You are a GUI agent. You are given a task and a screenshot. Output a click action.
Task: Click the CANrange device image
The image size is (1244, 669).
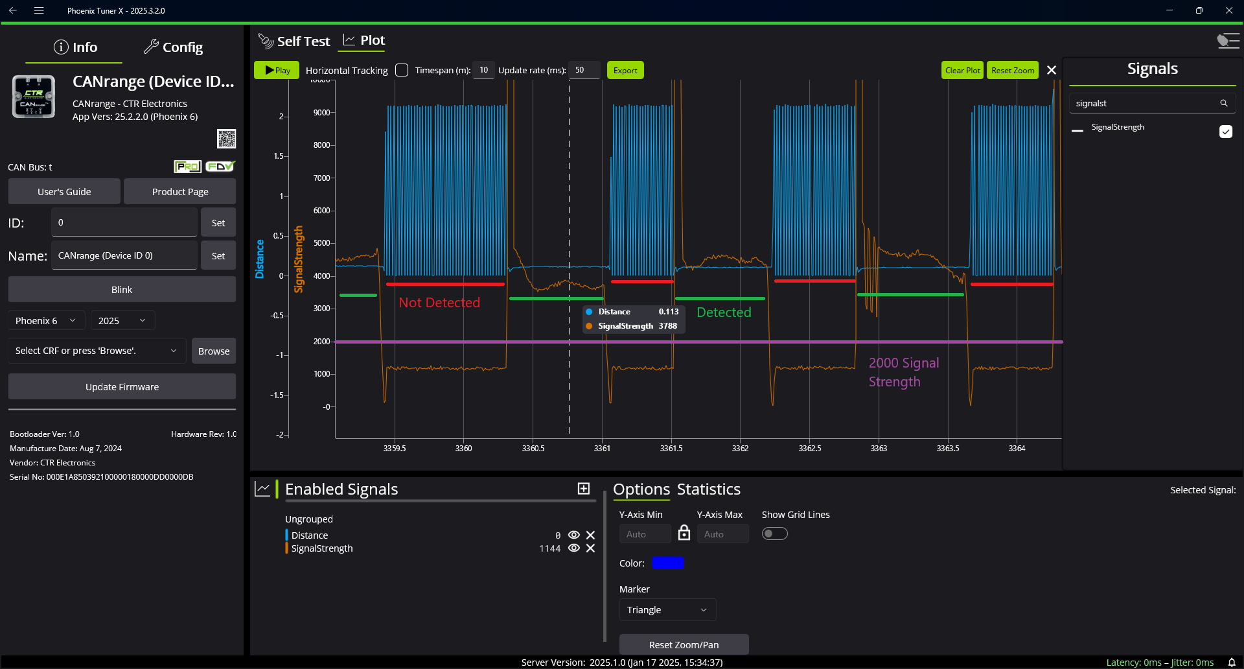coord(34,97)
